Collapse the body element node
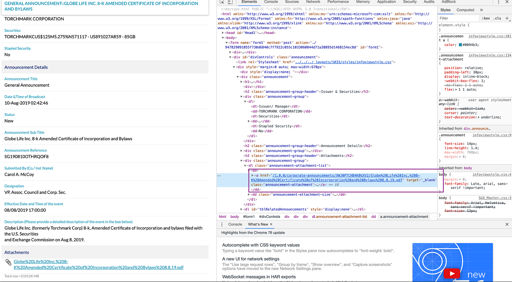Image resolution: width=512 pixels, height=282 pixels. pyautogui.click(x=223, y=38)
